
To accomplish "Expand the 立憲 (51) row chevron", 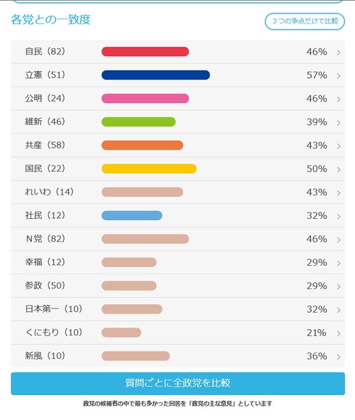I will point(339,76).
